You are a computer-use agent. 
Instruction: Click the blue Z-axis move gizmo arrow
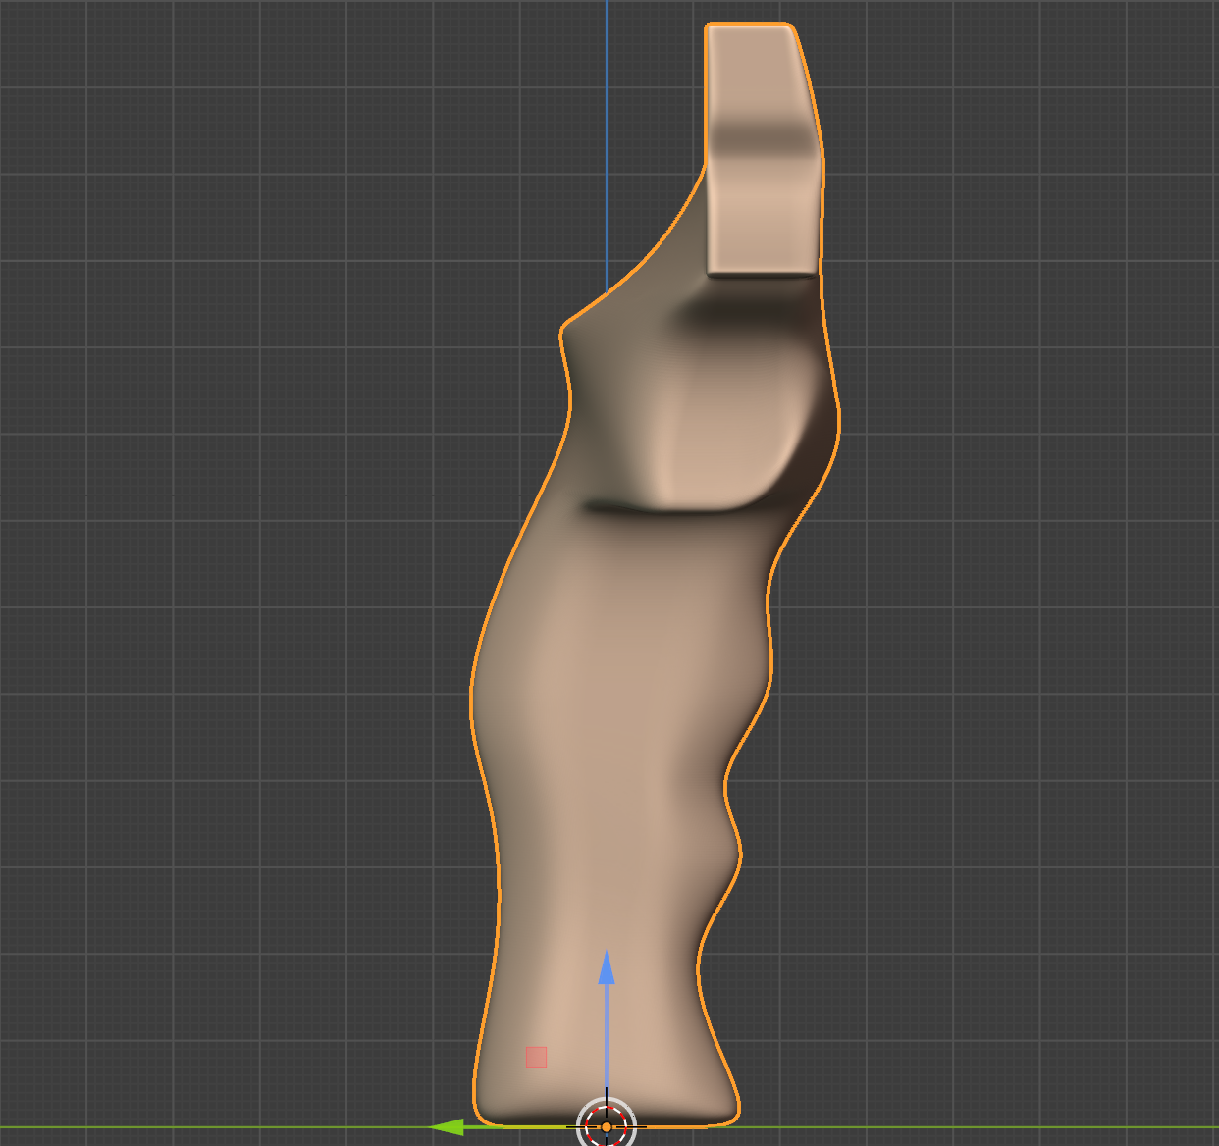607,966
